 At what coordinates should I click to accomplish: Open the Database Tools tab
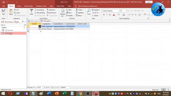41,6
